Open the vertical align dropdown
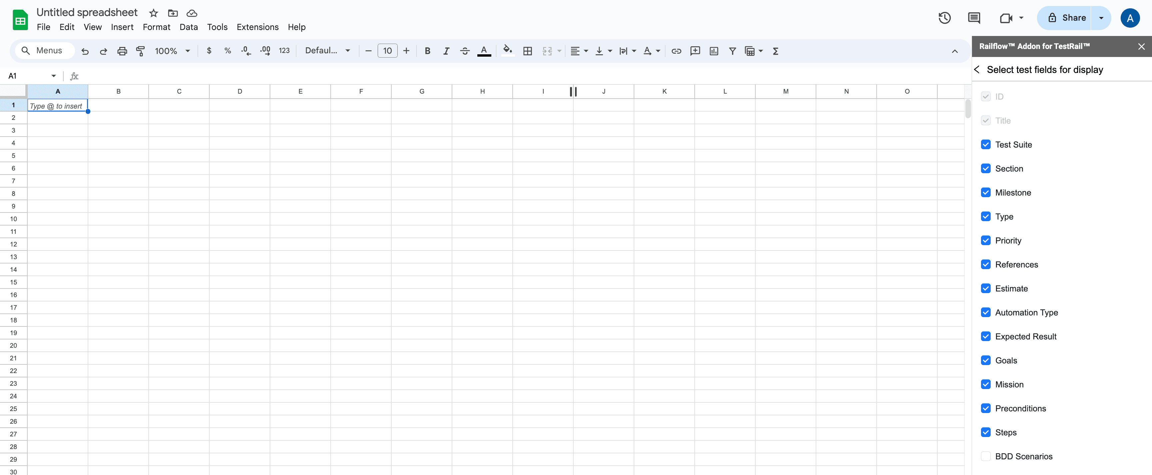 click(x=603, y=51)
